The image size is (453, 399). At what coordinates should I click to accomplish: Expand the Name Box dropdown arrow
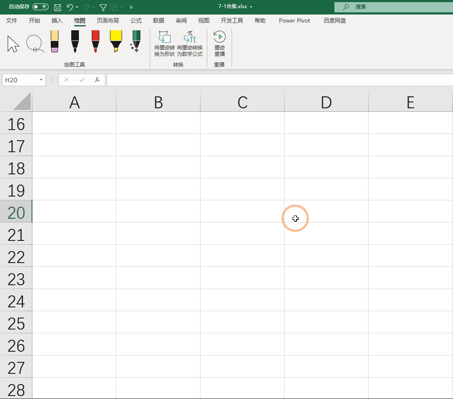41,80
